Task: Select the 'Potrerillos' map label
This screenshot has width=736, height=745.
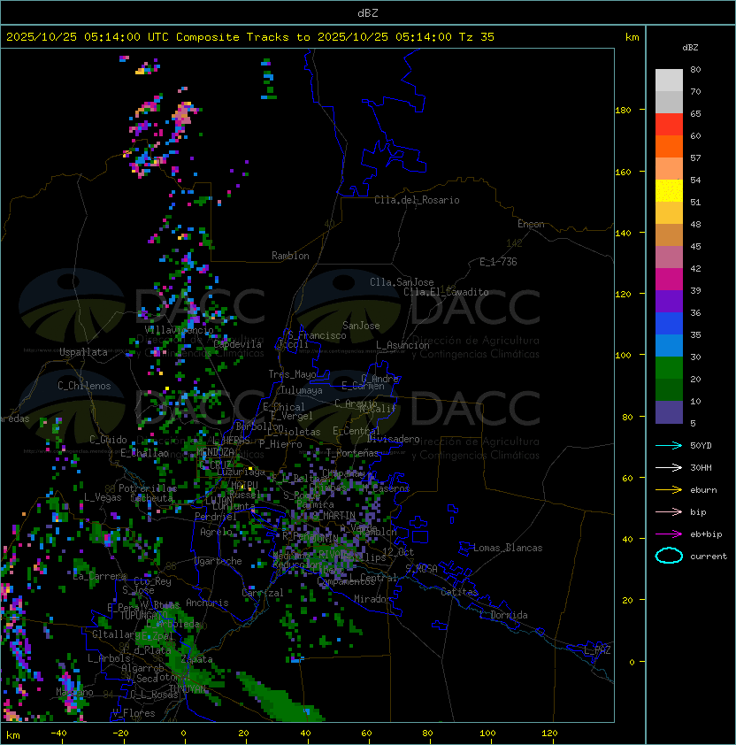Action: (148, 488)
